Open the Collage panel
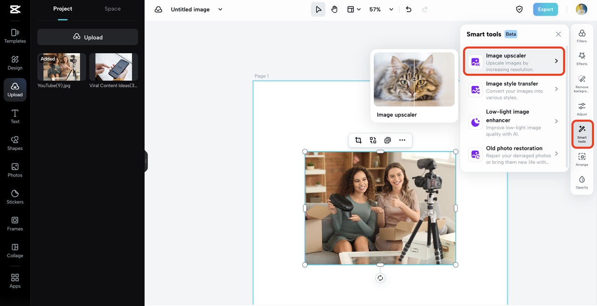This screenshot has width=597, height=306. [x=15, y=251]
